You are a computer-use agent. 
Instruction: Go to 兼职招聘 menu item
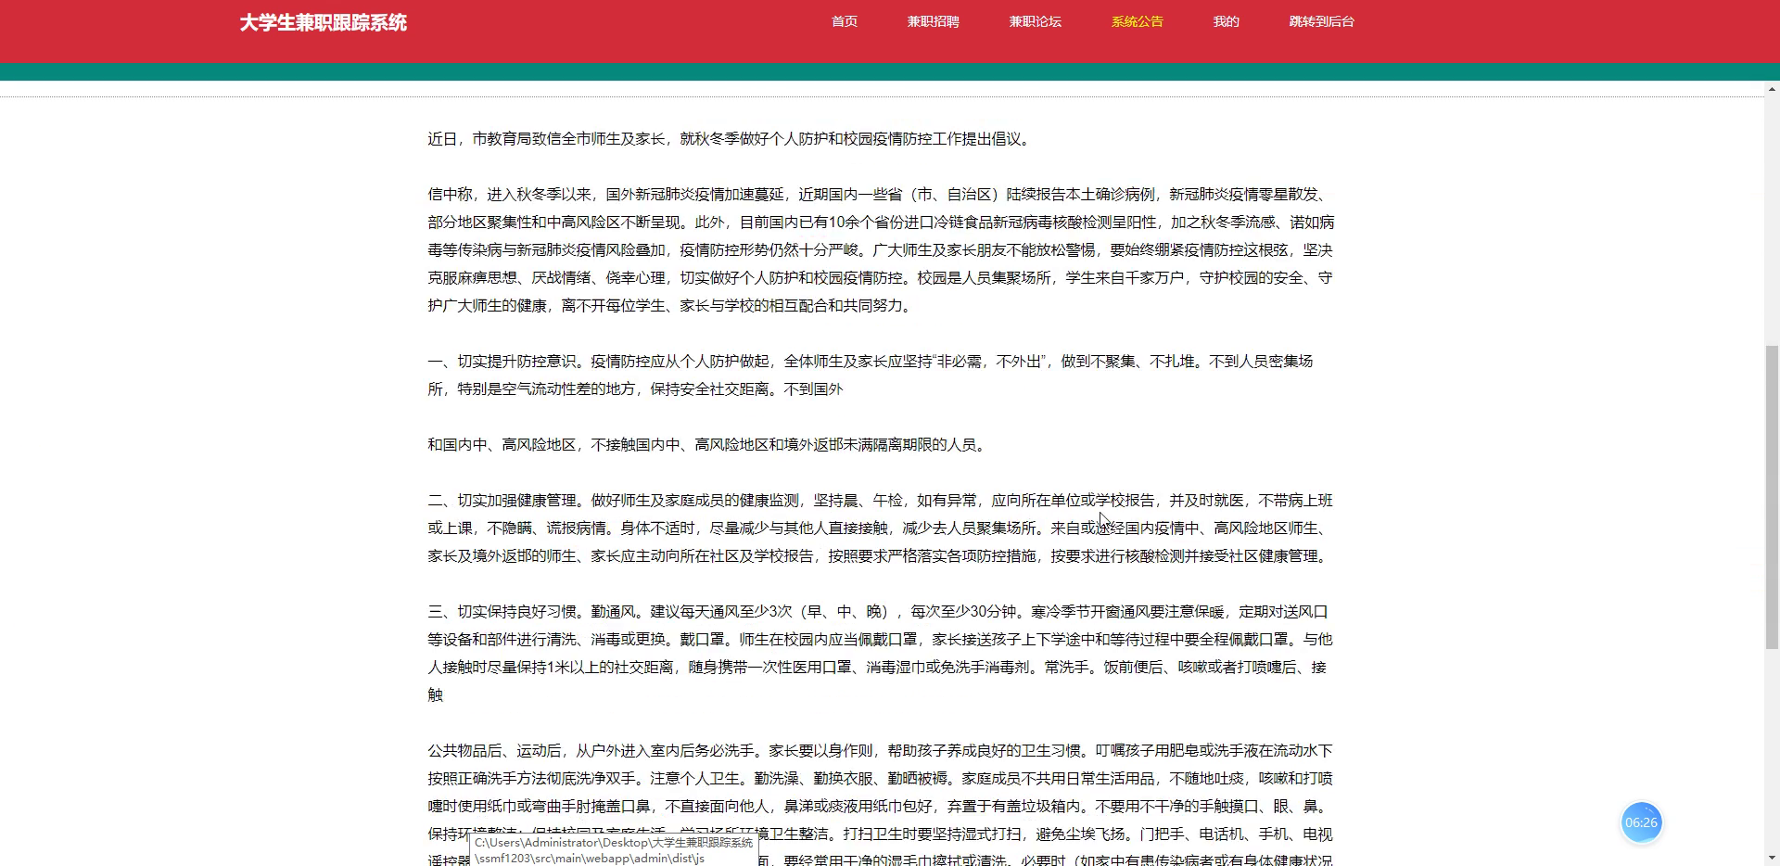coord(933,21)
